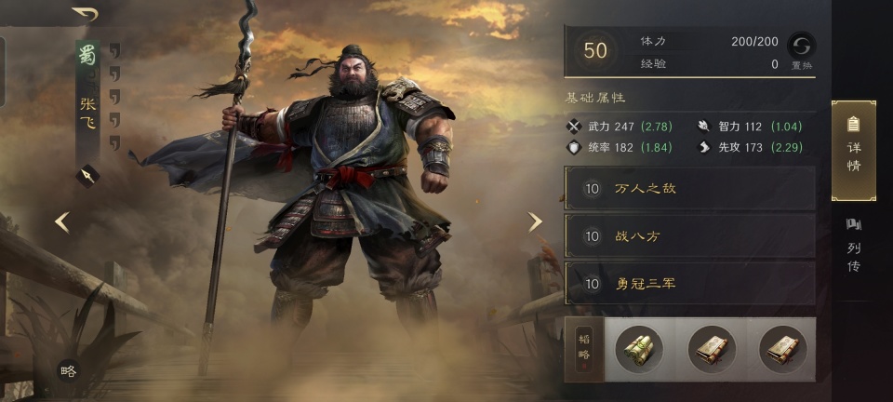Open the 略 round button
Screen dimensions: 893x402
[68, 371]
